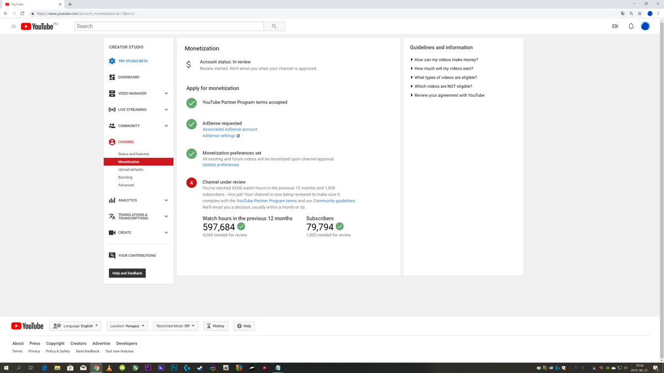Click the Try Studio Beta gear icon

(112, 61)
